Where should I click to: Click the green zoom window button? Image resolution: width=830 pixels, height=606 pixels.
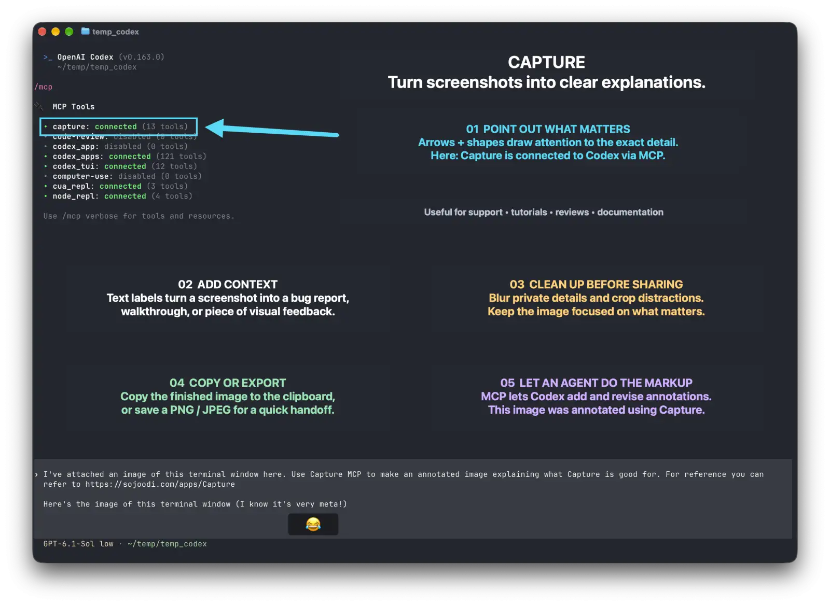click(69, 32)
